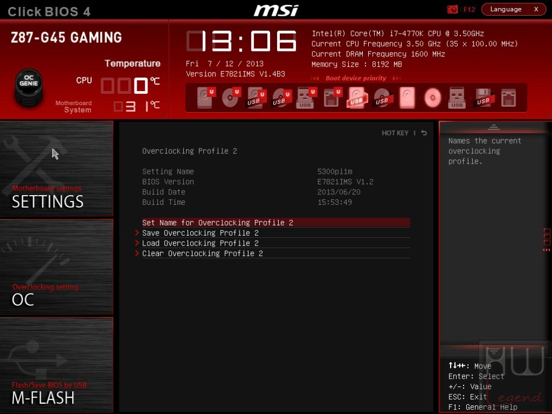Image resolution: width=552 pixels, height=414 pixels.
Task: Click the BIOS version value E7821IMS V1.2
Action: pos(345,182)
